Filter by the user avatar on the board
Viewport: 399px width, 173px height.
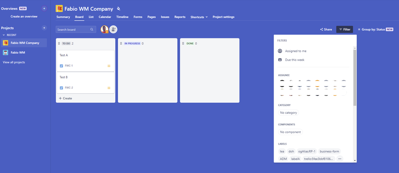point(105,30)
